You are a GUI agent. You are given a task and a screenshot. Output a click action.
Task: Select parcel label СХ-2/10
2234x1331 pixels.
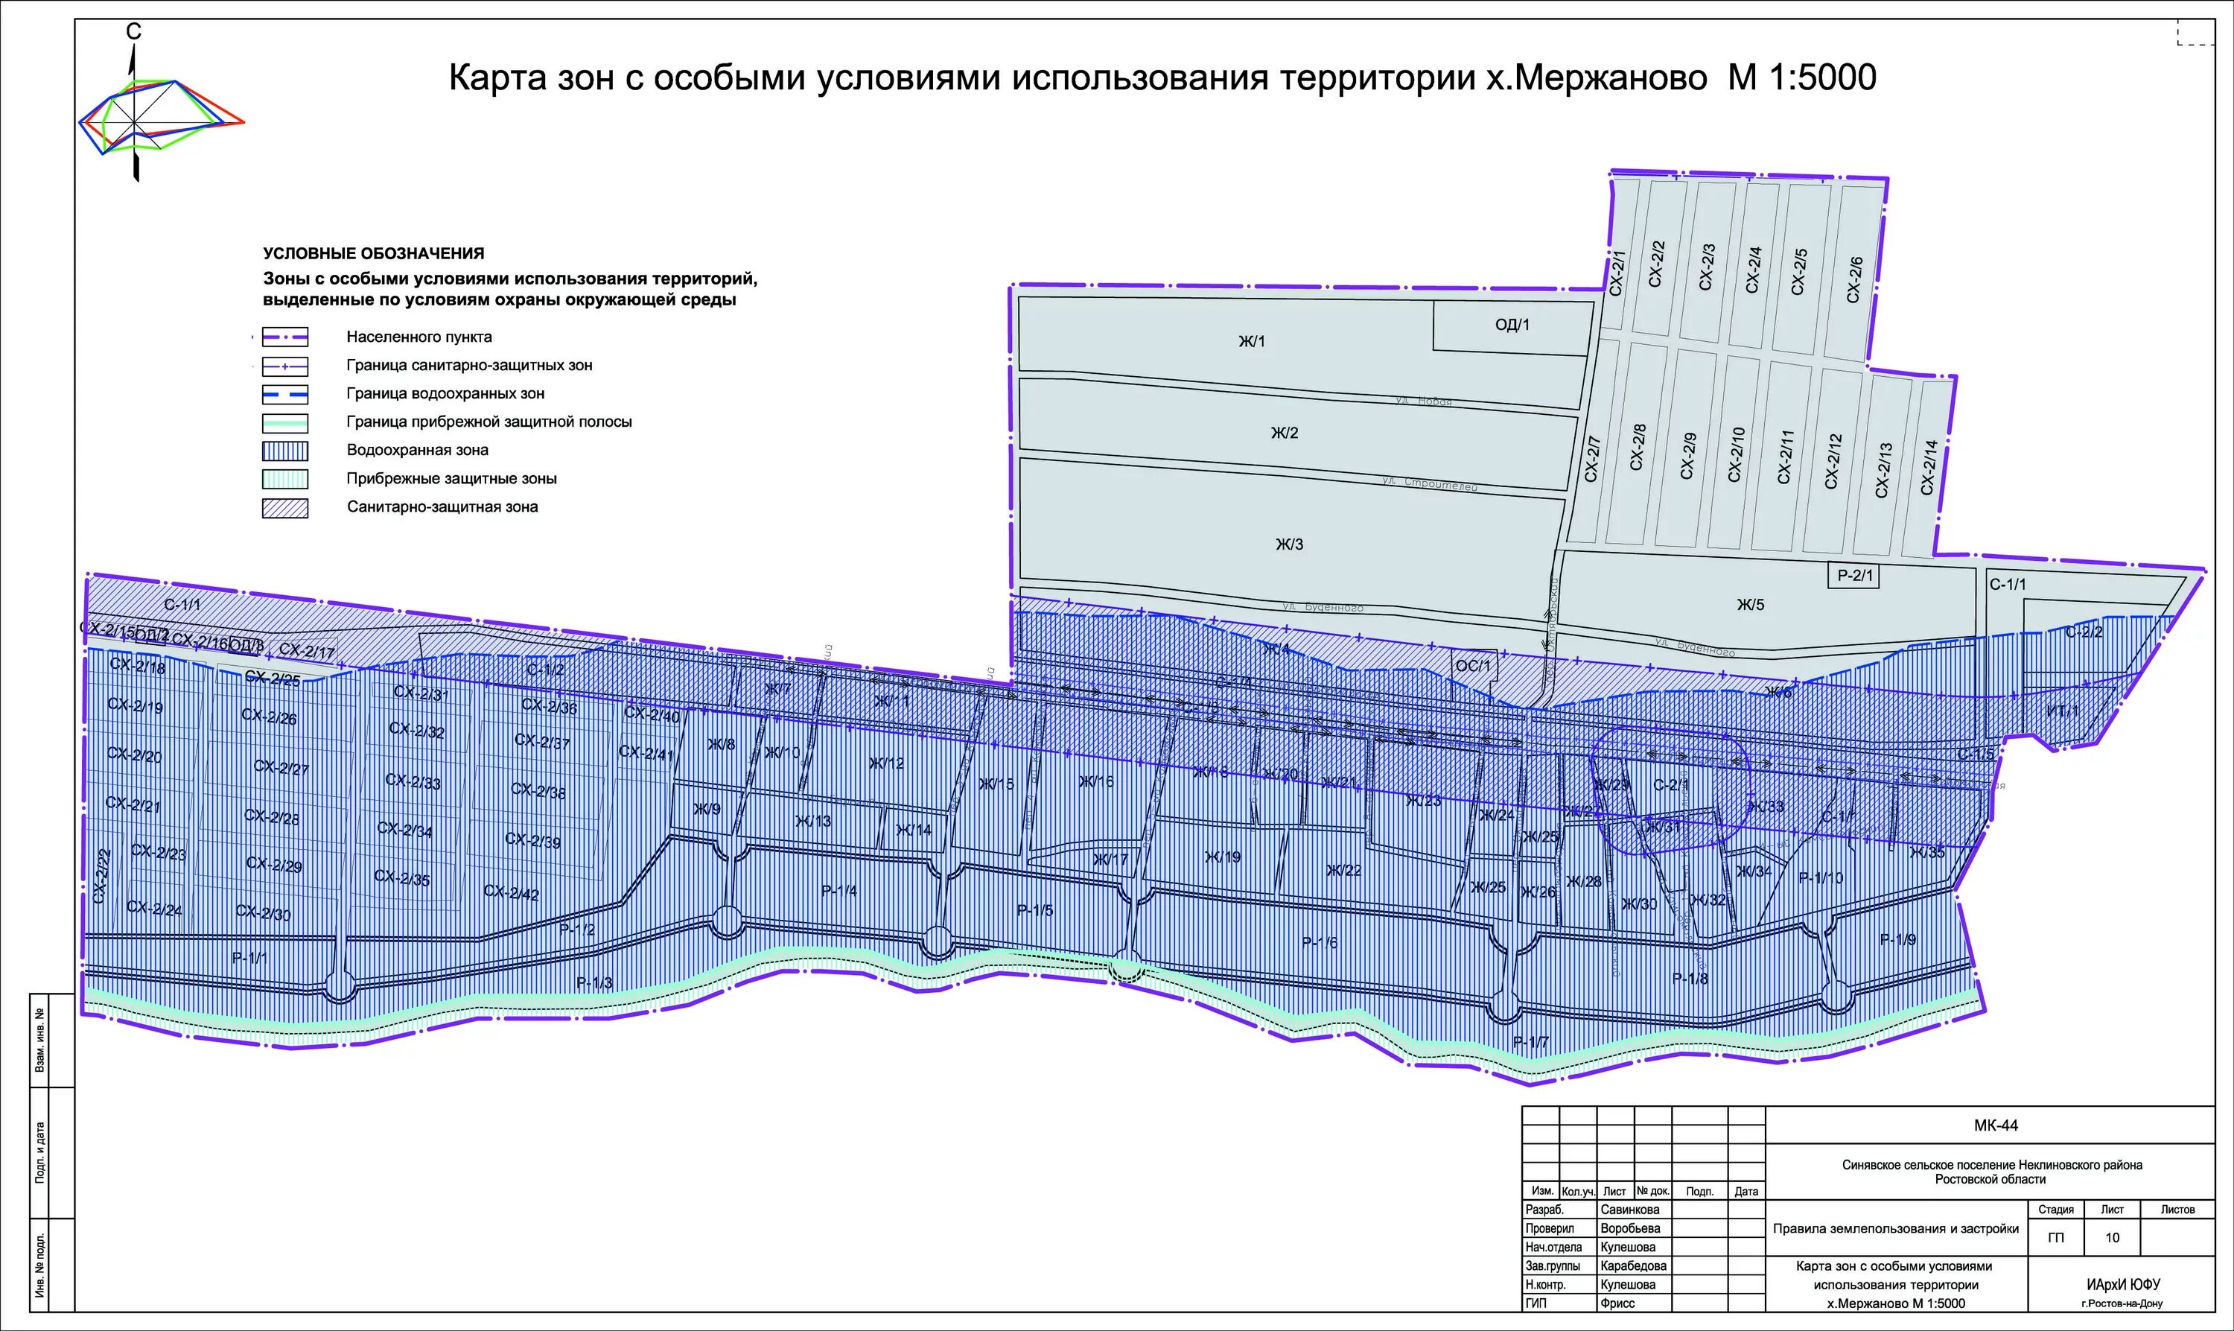click(1737, 454)
